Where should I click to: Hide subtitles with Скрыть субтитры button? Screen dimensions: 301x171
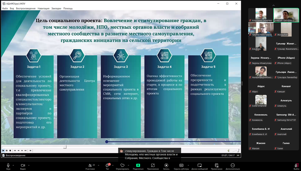(x=181, y=165)
